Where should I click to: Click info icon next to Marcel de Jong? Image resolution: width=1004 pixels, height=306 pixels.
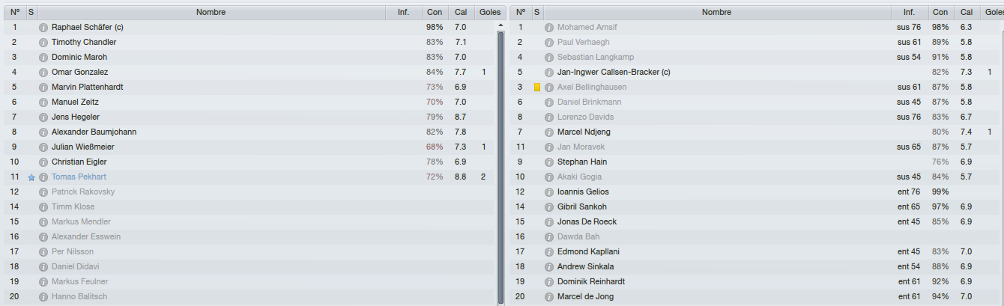tap(549, 297)
